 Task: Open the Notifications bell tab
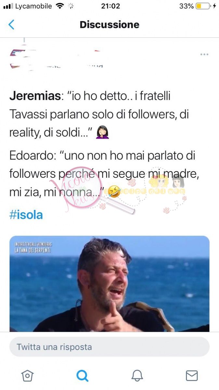click(x=137, y=376)
